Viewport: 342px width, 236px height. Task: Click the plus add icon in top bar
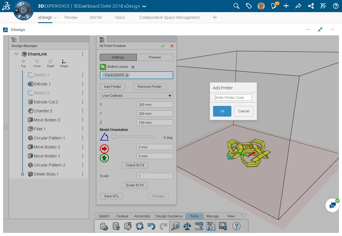[x=286, y=6]
